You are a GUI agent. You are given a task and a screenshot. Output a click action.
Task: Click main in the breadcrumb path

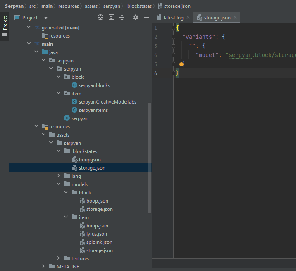click(x=47, y=6)
